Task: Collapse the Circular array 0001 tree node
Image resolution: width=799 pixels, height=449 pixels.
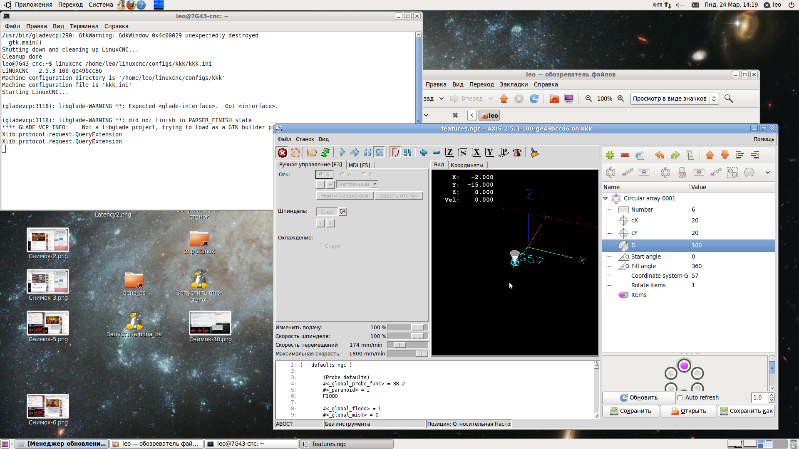Action: click(605, 199)
